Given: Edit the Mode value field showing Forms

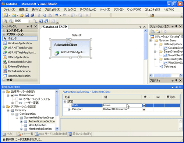Looking at the screenshot, I should point(122,106).
